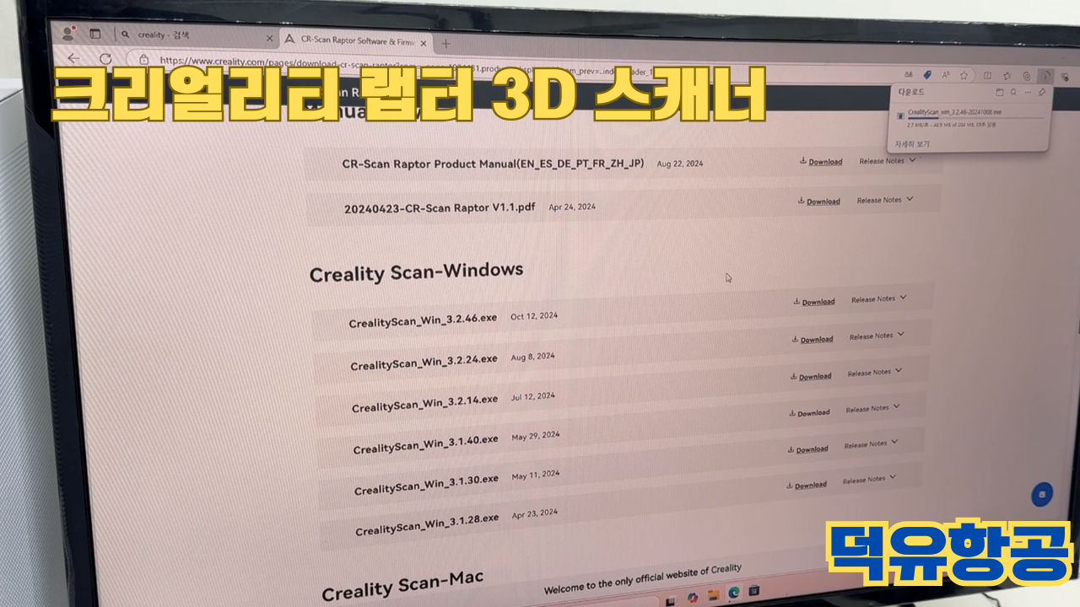Download CrealityScan_Win_3.2.14.exe

(811, 376)
